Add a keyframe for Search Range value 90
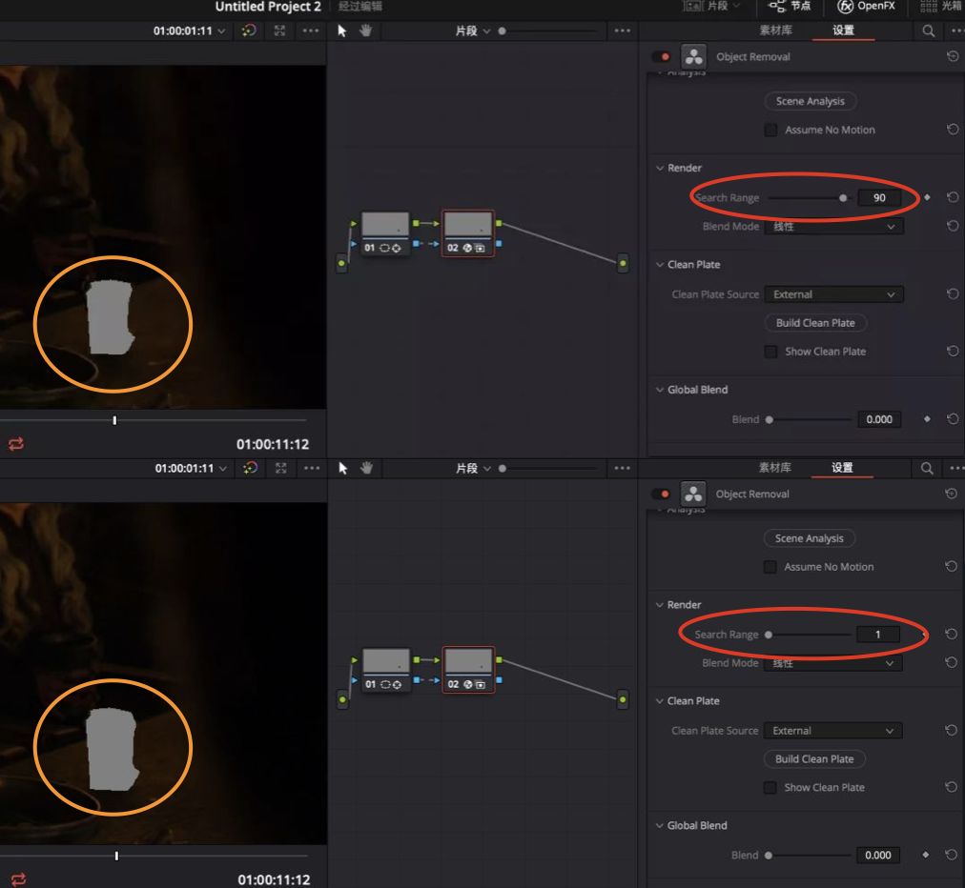The width and height of the screenshot is (965, 888). (x=927, y=197)
